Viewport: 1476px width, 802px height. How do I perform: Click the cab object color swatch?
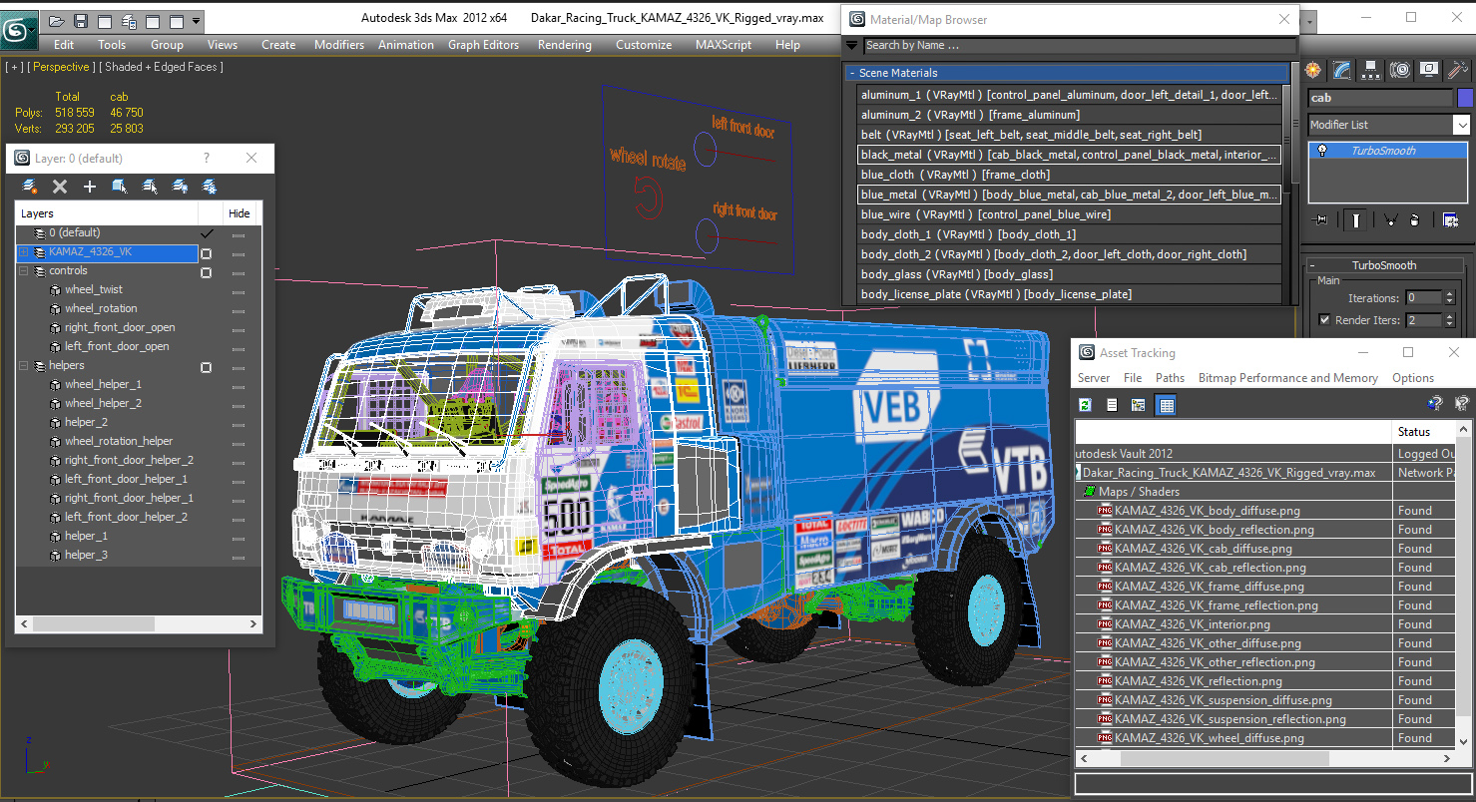1465,98
